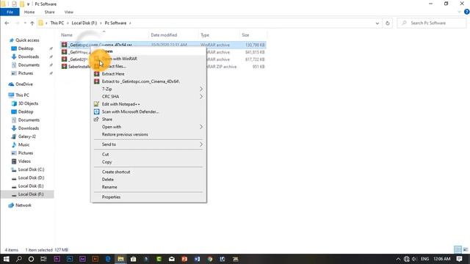Open the Home ribbon tab
The width and height of the screenshot is (470, 264).
click(x=29, y=12)
